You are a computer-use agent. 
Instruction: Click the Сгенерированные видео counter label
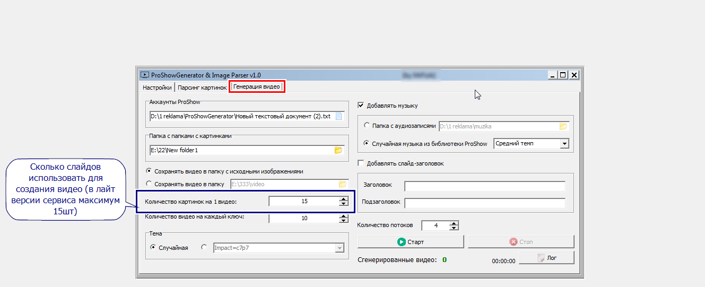pyautogui.click(x=397, y=260)
